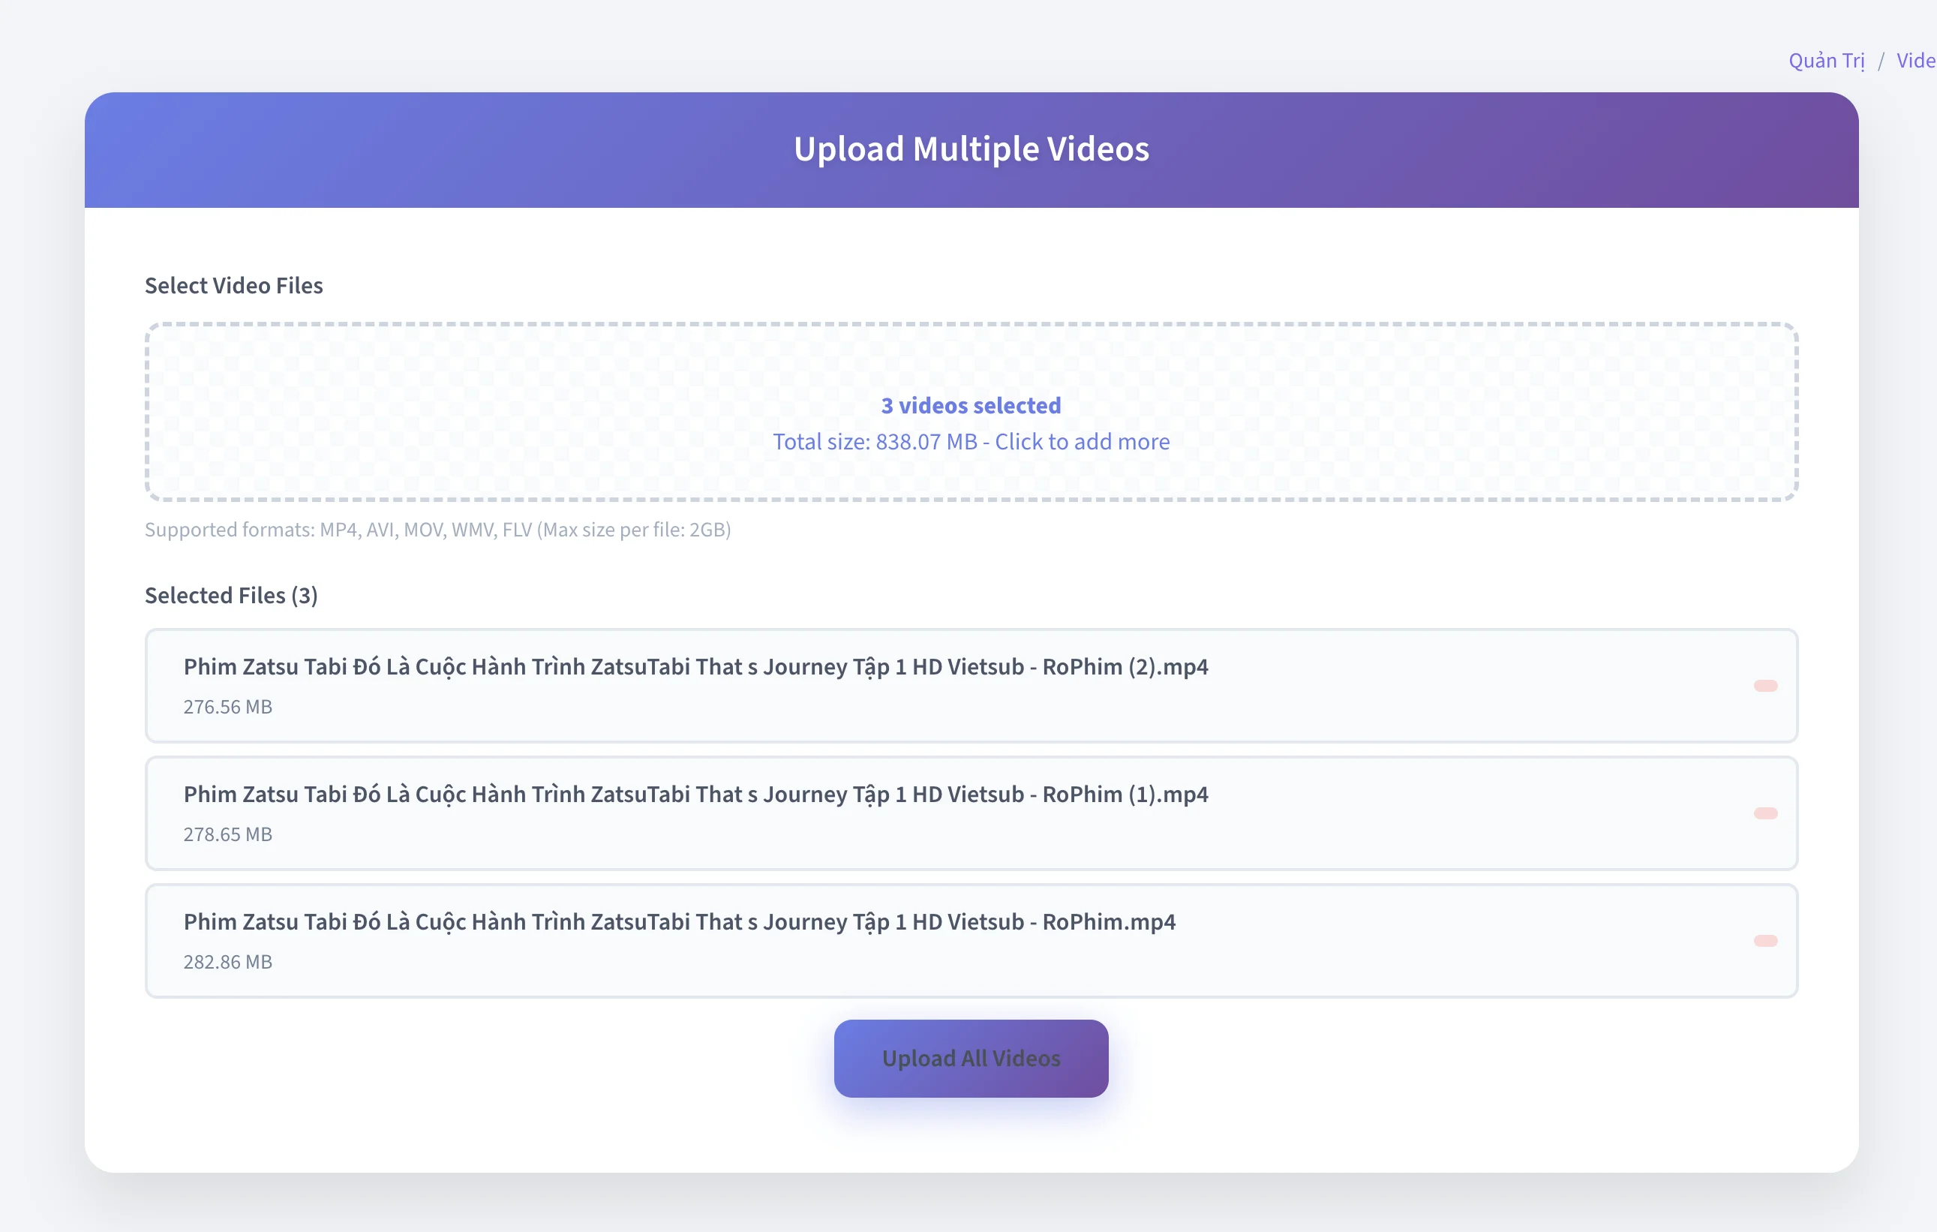Select the RoPhim.mp4 file name
Screen dimensions: 1937x1232
(x=679, y=922)
